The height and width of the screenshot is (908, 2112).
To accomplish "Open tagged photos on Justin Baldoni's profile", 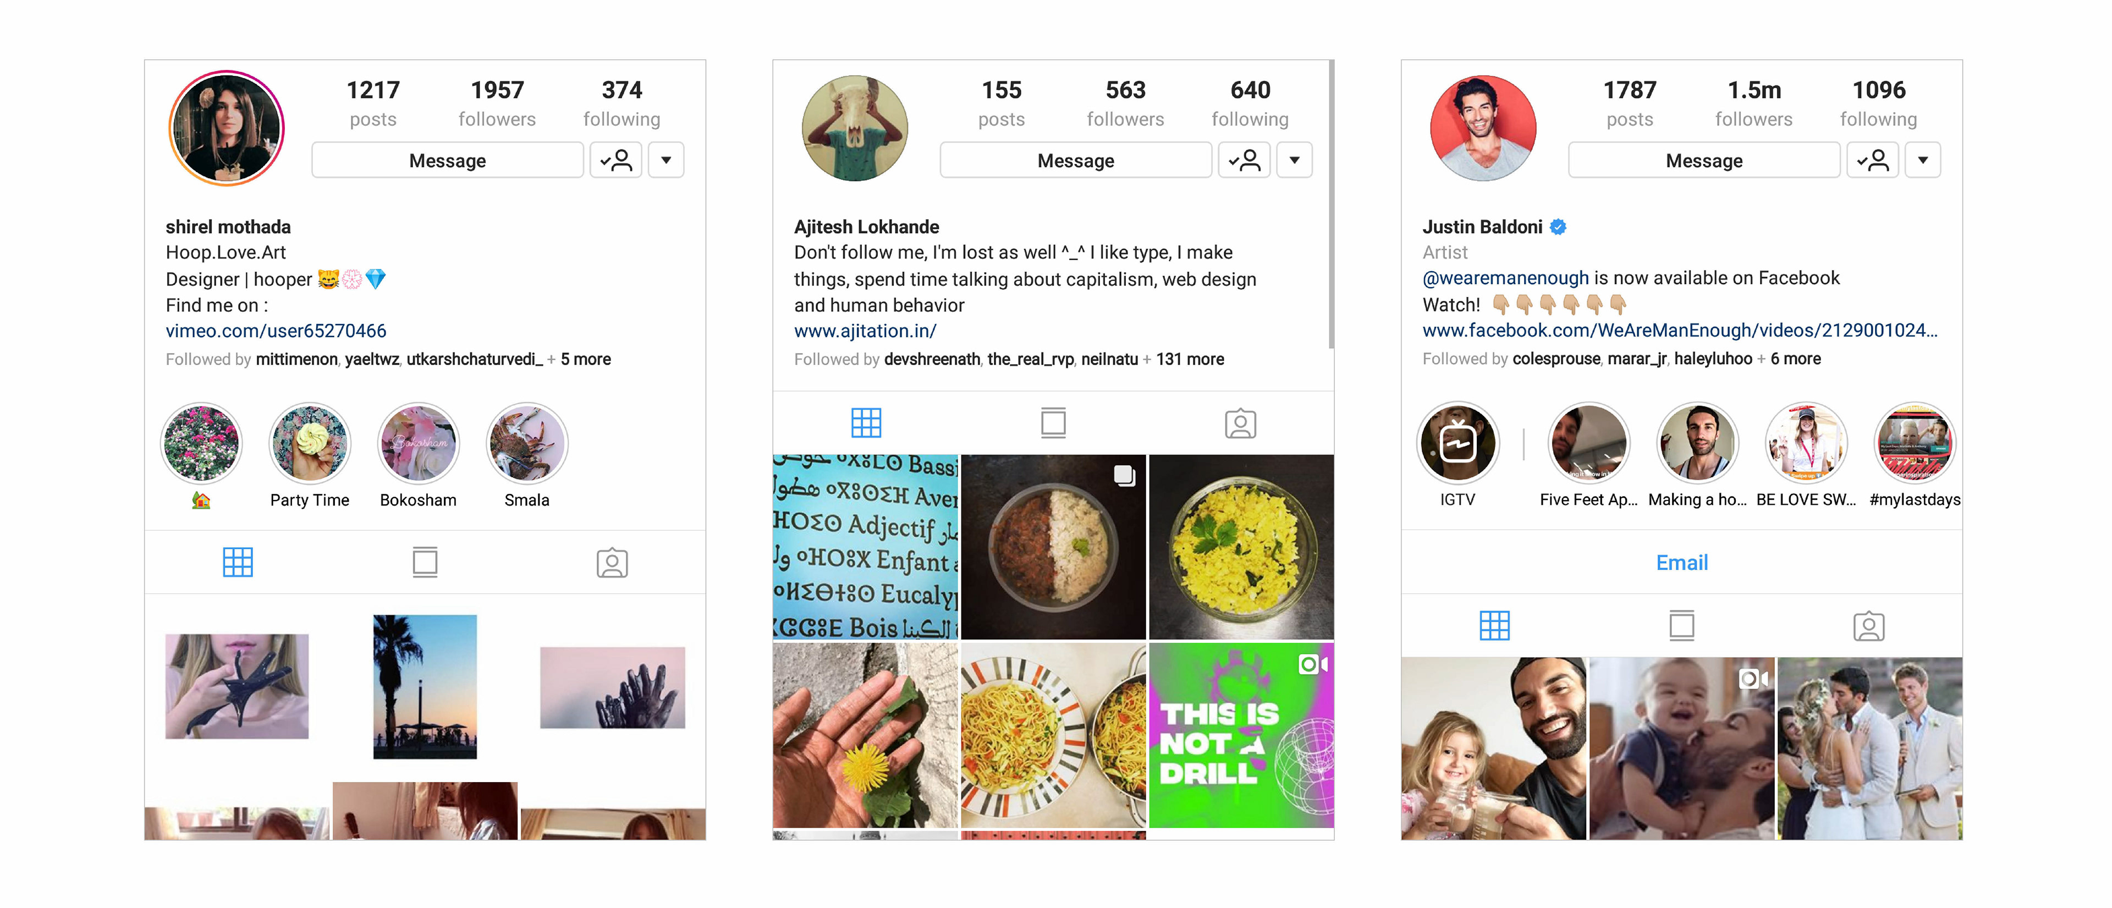I will [1868, 626].
